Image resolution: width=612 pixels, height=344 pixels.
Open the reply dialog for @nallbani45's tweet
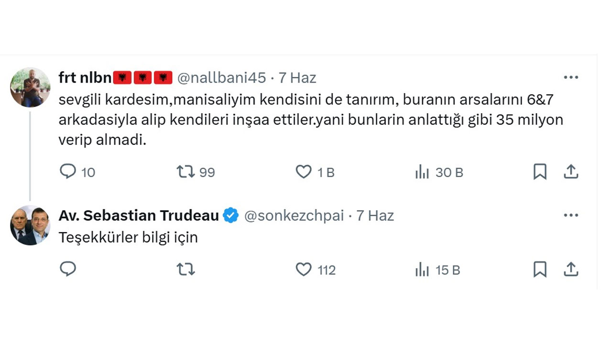(68, 172)
